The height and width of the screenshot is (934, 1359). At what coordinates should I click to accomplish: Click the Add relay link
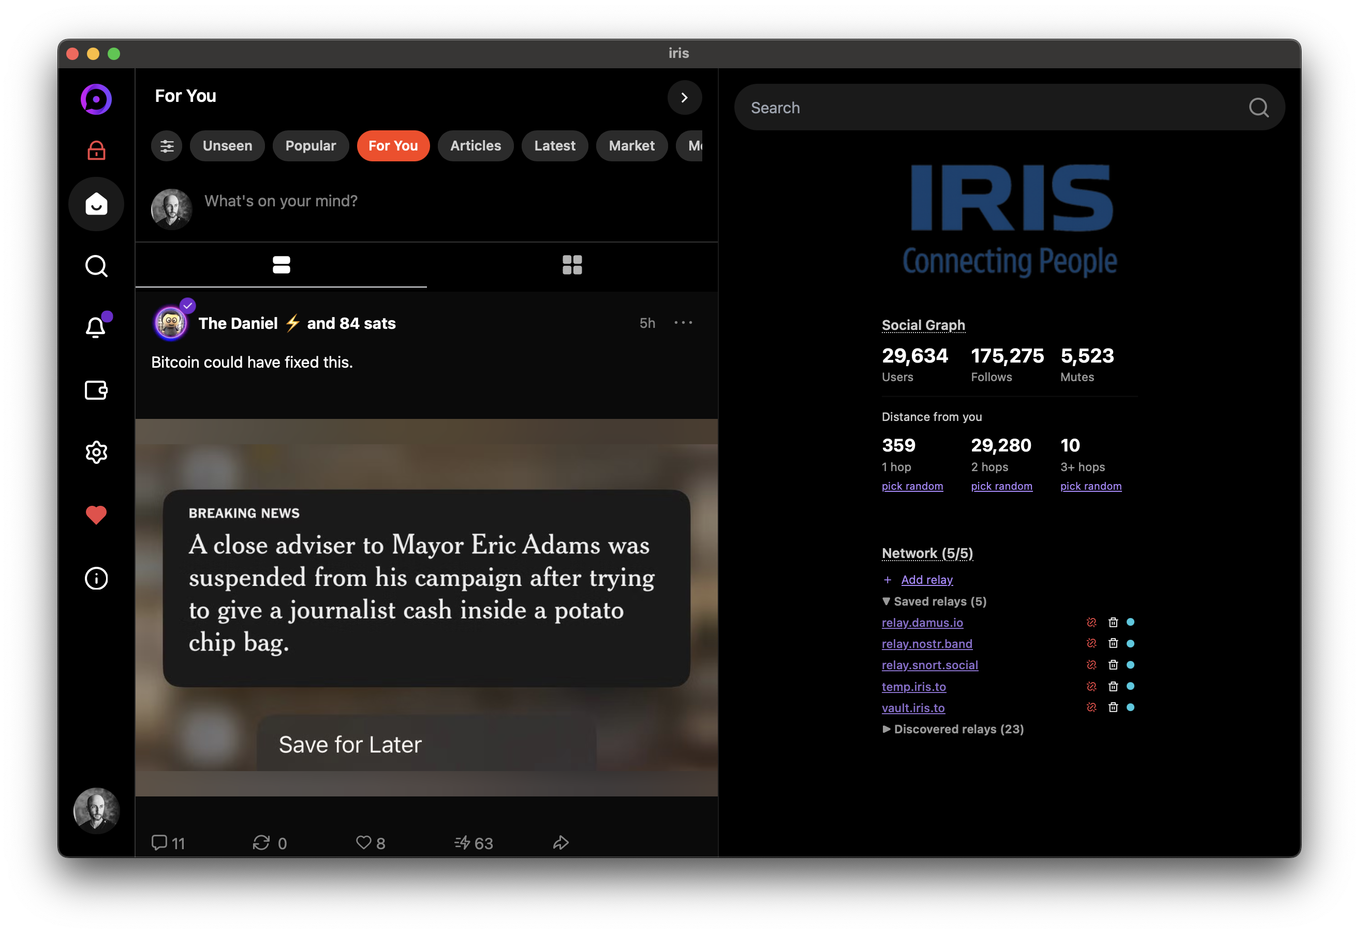coord(927,579)
